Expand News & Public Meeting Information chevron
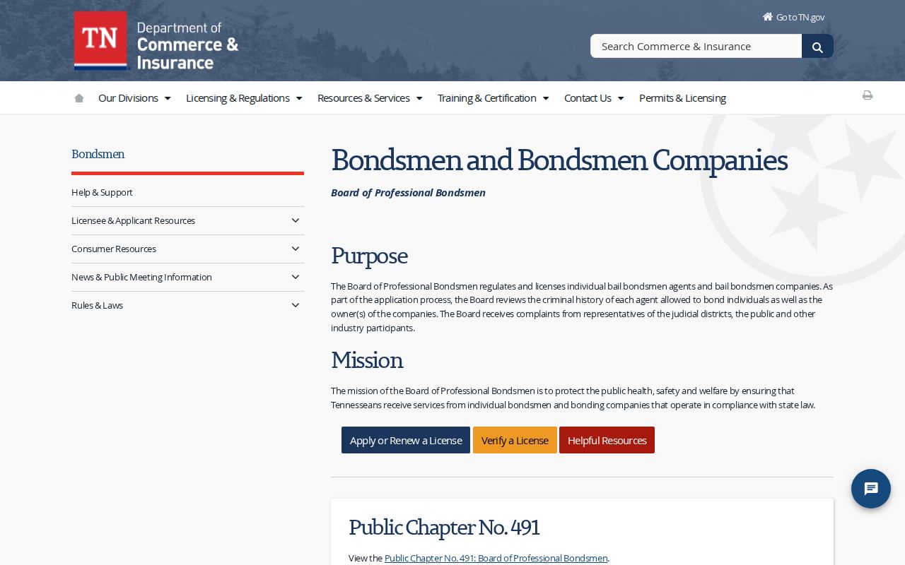Viewport: 905px width, 565px height. (x=296, y=277)
